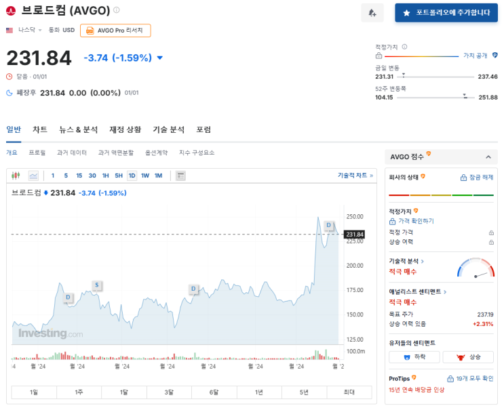Image resolution: width=504 pixels, height=408 pixels.
Task: Open the 나스닥 exchange dropdown
Action: 31,30
